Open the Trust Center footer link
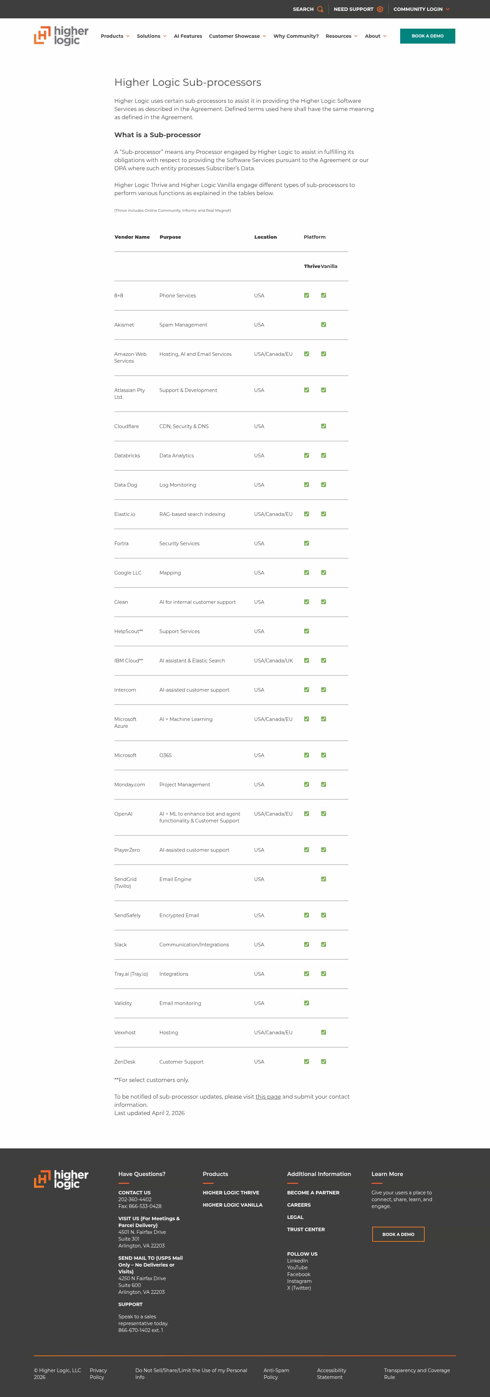Viewport: 490px width, 1397px height. click(x=306, y=1229)
